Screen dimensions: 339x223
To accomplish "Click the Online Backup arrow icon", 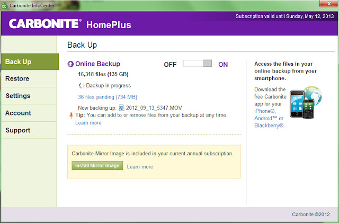I will [x=70, y=64].
